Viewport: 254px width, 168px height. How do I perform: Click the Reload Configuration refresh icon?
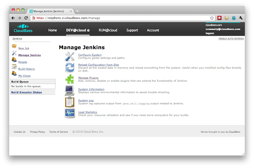tap(70, 67)
